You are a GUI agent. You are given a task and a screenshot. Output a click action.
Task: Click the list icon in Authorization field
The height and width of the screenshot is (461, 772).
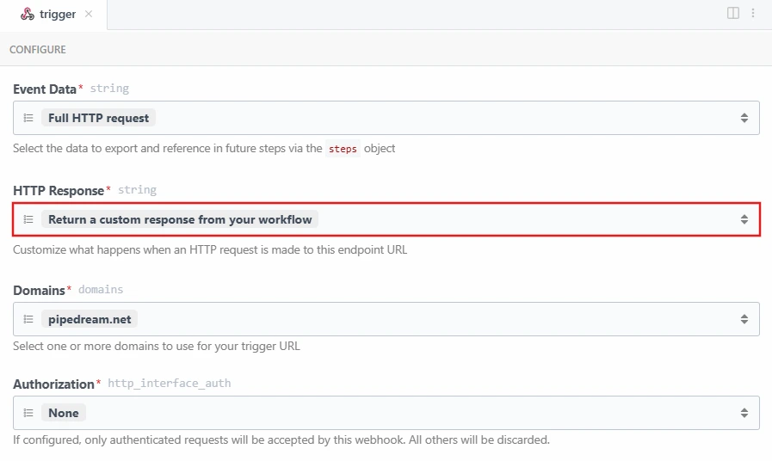(28, 413)
